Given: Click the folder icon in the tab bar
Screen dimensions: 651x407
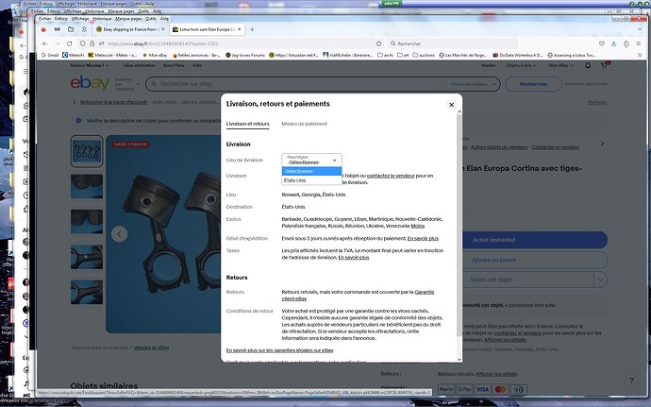Looking at the screenshot, I should [71, 29].
